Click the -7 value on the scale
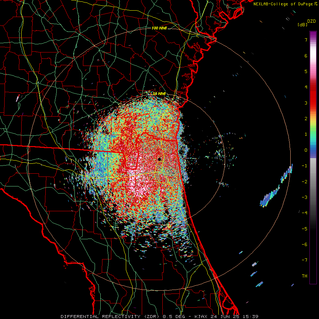319x319 pixels. click(x=304, y=260)
